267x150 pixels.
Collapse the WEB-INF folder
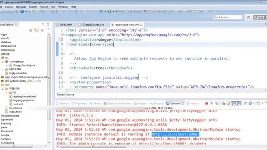click(3, 89)
